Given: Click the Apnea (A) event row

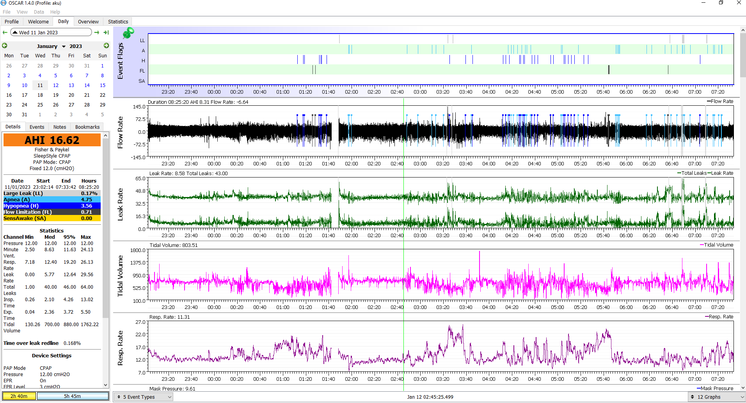Looking at the screenshot, I should [x=52, y=199].
